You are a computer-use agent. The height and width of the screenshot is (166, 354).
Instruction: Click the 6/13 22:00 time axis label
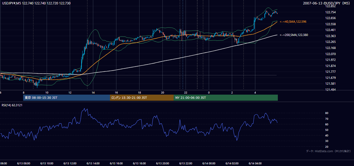[x=186, y=163]
